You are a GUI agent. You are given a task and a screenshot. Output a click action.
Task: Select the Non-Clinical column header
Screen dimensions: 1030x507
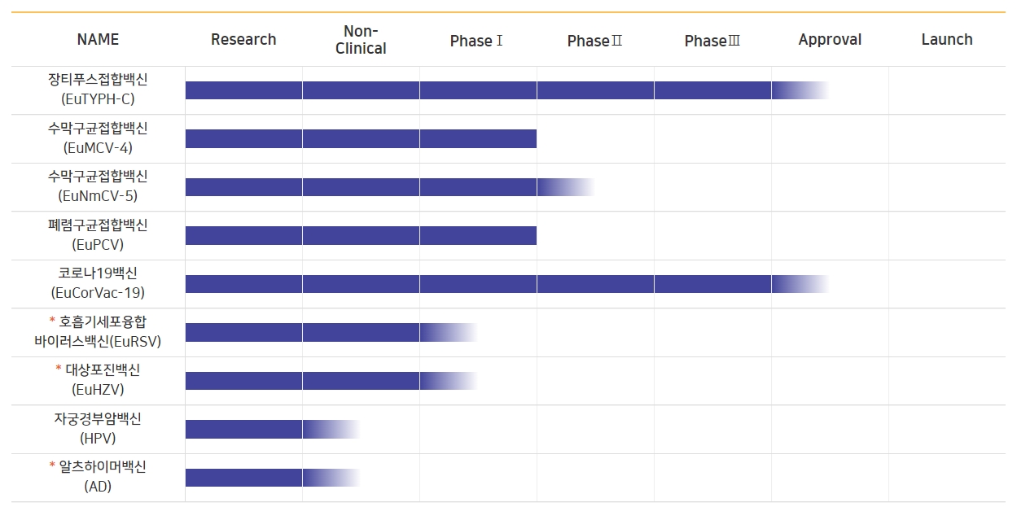pyautogui.click(x=361, y=40)
